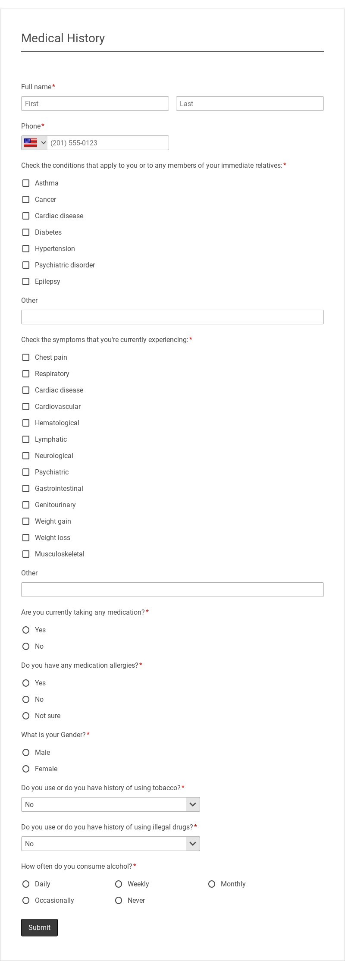
Task: Pick Female as gender
Action: [26, 769]
